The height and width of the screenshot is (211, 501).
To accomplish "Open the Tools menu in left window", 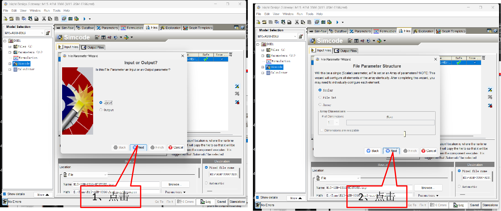I will (57, 11).
